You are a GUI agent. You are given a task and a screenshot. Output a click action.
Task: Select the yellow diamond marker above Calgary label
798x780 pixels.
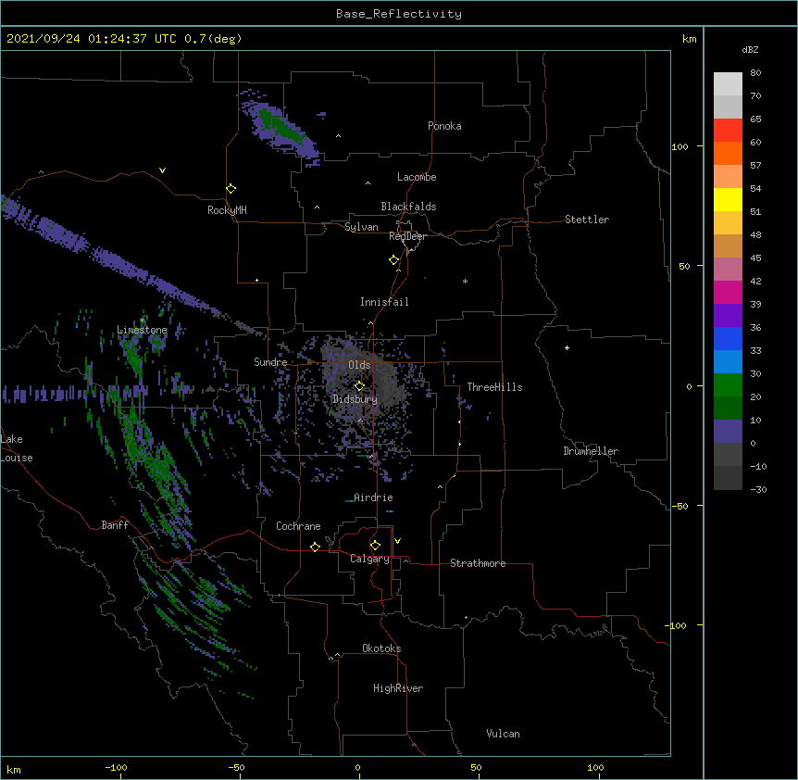pos(375,546)
